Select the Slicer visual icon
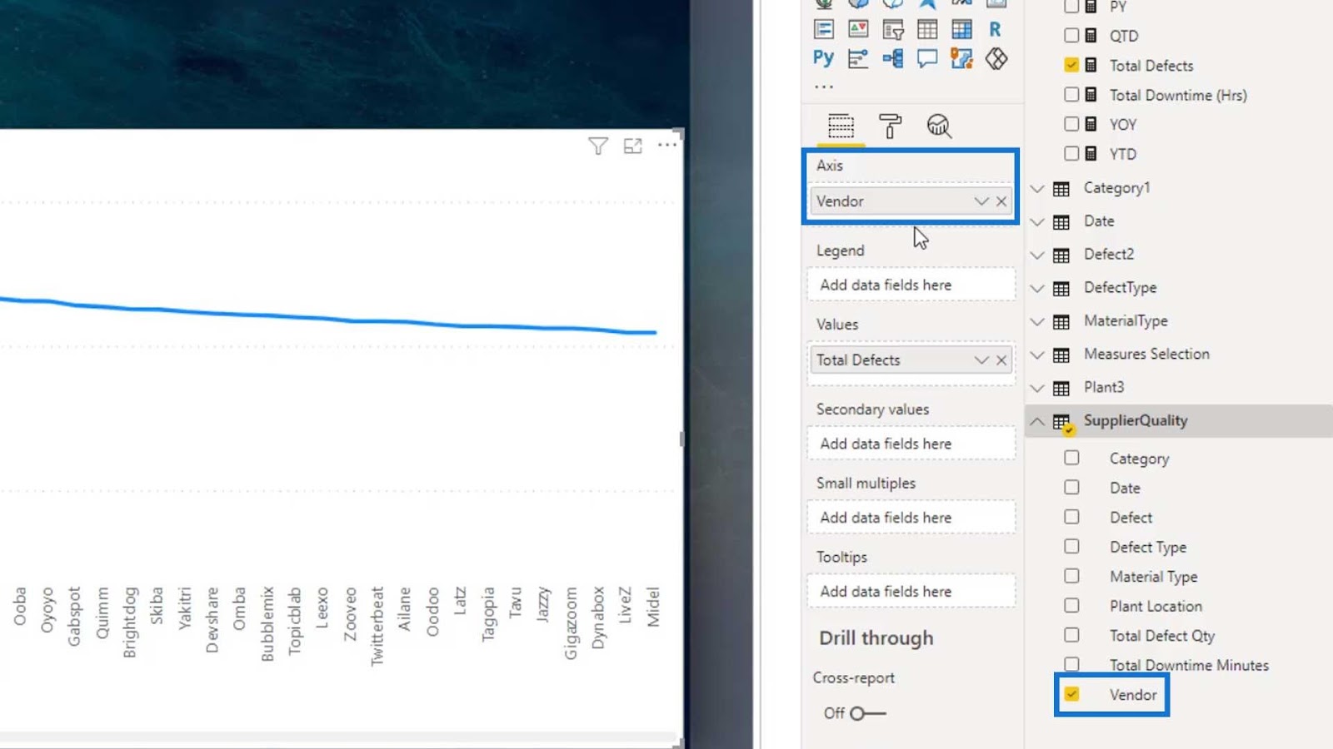Viewport: 1333px width, 749px height. [893, 30]
